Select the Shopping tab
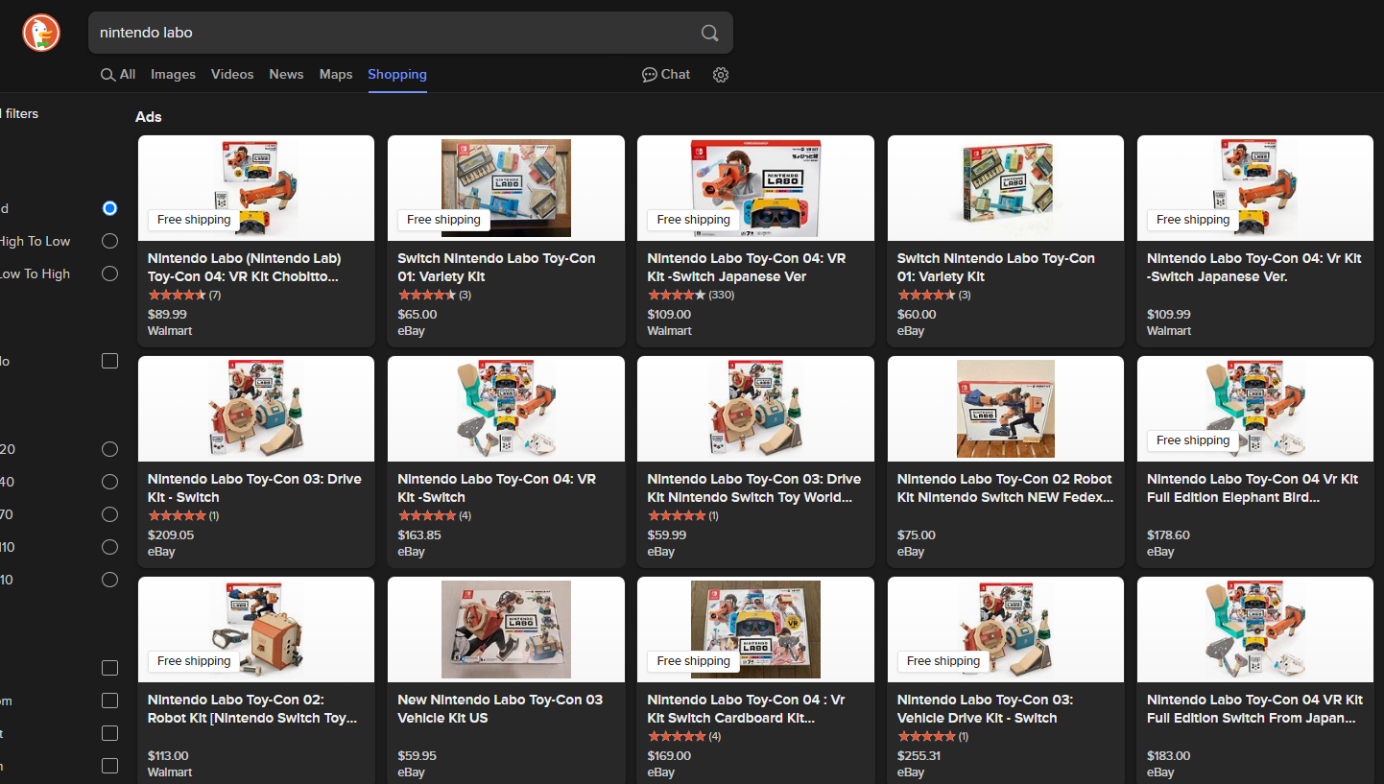 coord(397,75)
